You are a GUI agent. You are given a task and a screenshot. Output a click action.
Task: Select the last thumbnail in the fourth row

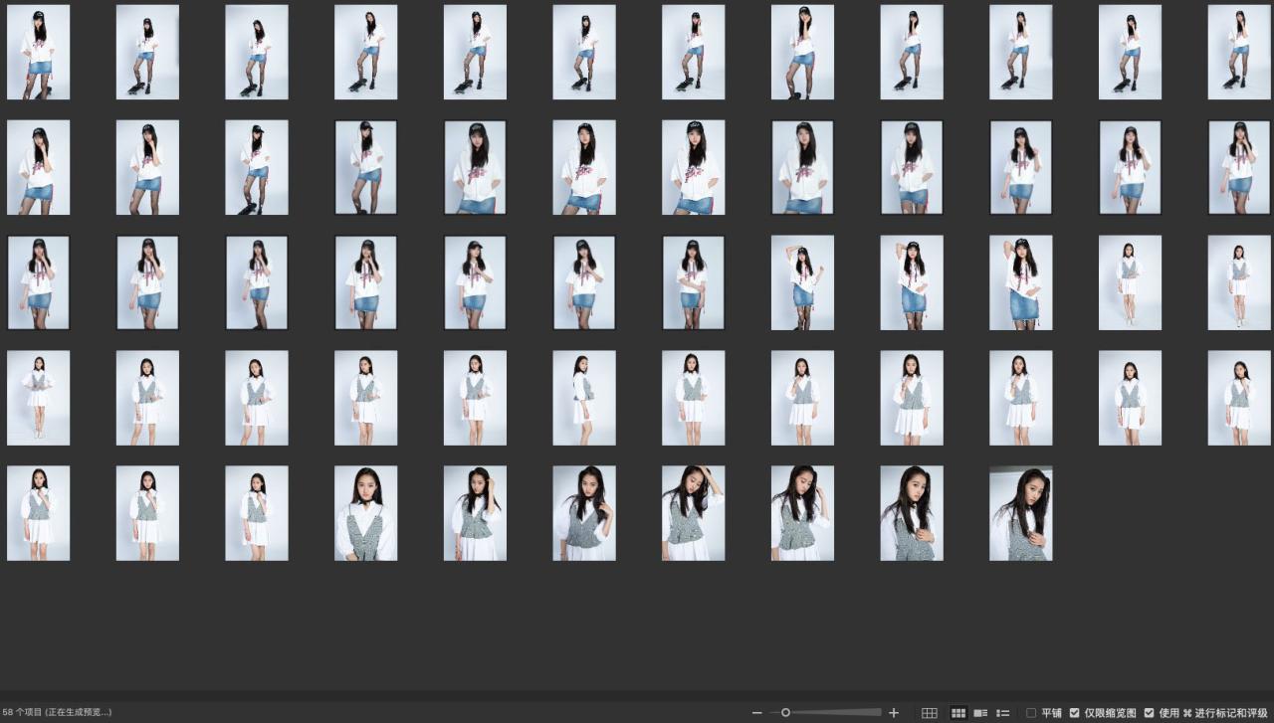[1239, 398]
